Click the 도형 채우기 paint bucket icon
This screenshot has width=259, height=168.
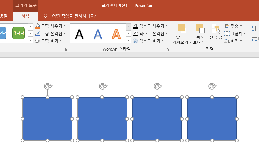click(x=38, y=26)
